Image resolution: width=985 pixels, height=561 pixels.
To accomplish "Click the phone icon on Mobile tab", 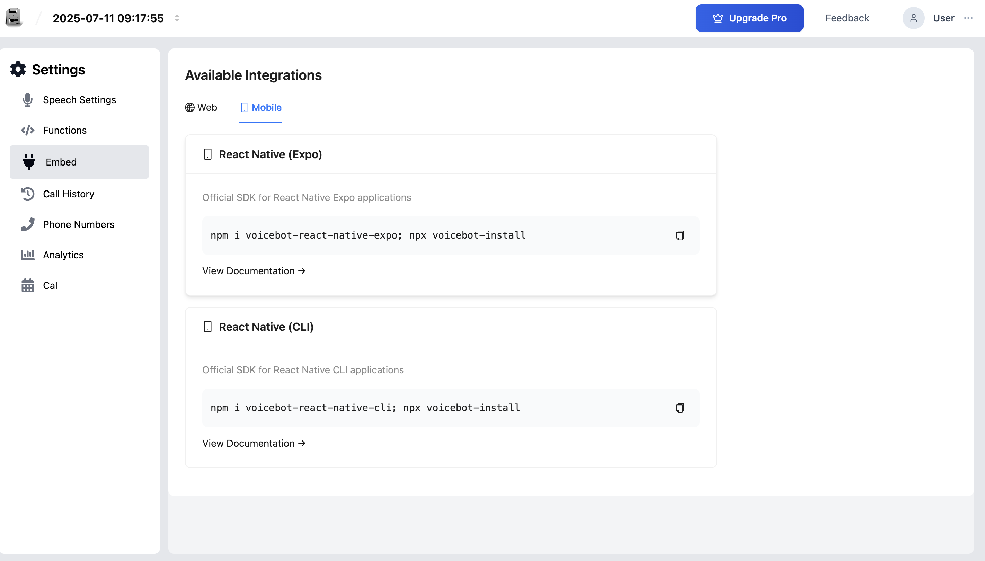I will 244,107.
